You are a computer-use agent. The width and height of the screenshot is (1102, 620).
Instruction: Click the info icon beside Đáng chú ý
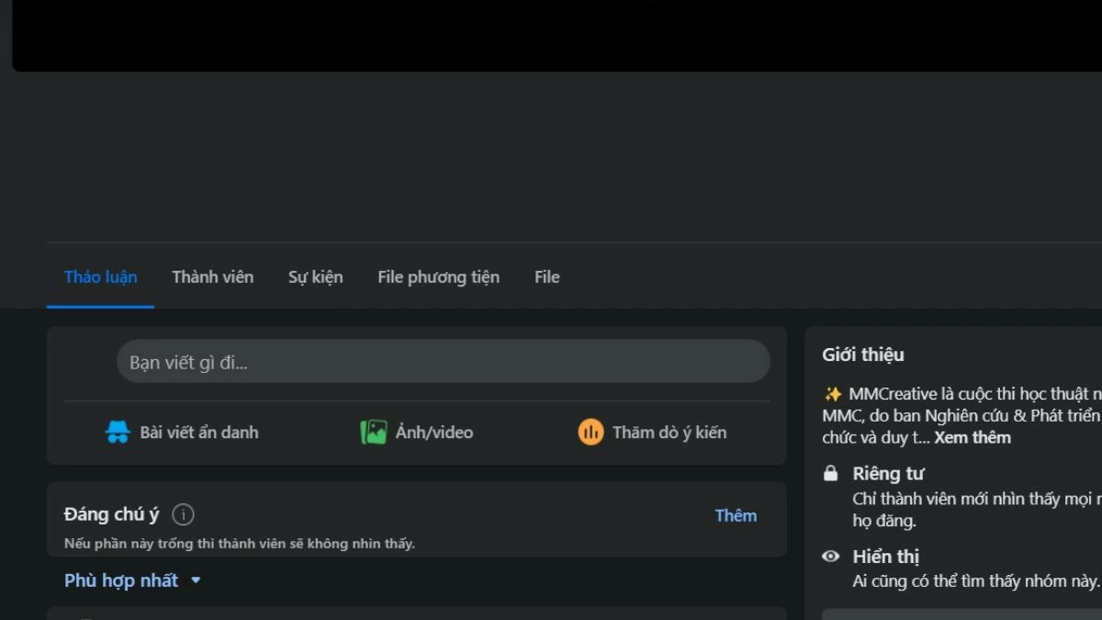click(183, 514)
